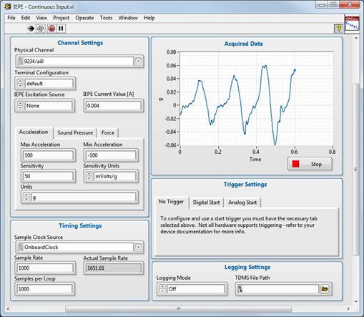The image size is (364, 317).
Task: Open the Help menu
Action: [x=149, y=18]
